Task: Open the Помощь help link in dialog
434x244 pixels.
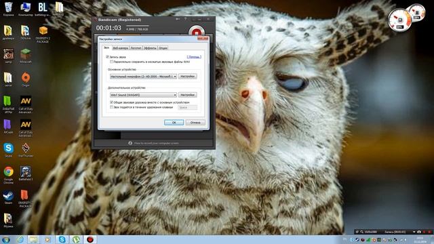Action: pyautogui.click(x=194, y=57)
